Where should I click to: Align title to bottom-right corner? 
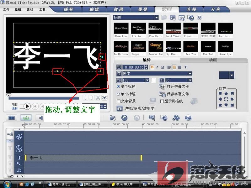tap(232, 105)
